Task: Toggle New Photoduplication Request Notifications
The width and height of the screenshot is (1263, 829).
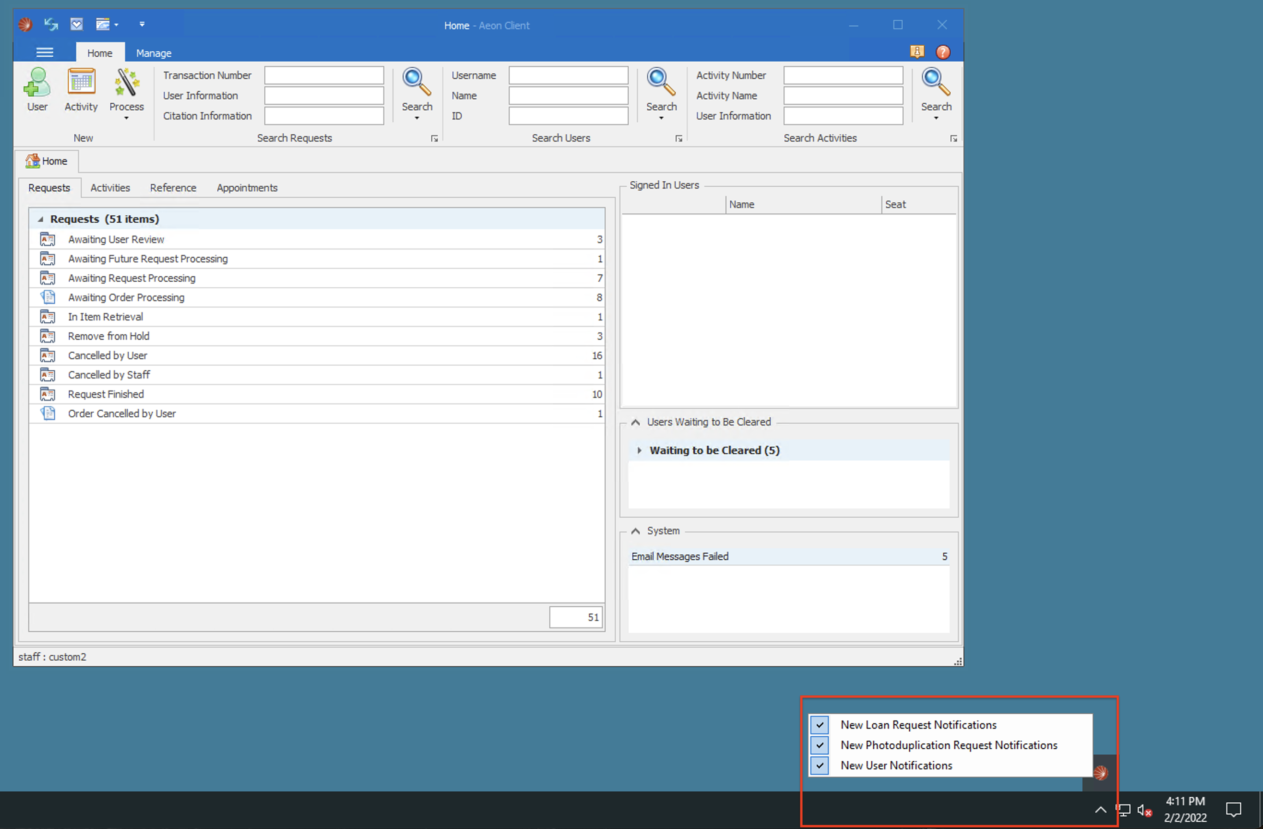Action: (819, 745)
